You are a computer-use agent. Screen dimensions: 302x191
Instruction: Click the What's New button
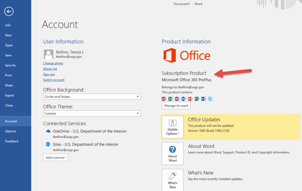click(x=173, y=180)
